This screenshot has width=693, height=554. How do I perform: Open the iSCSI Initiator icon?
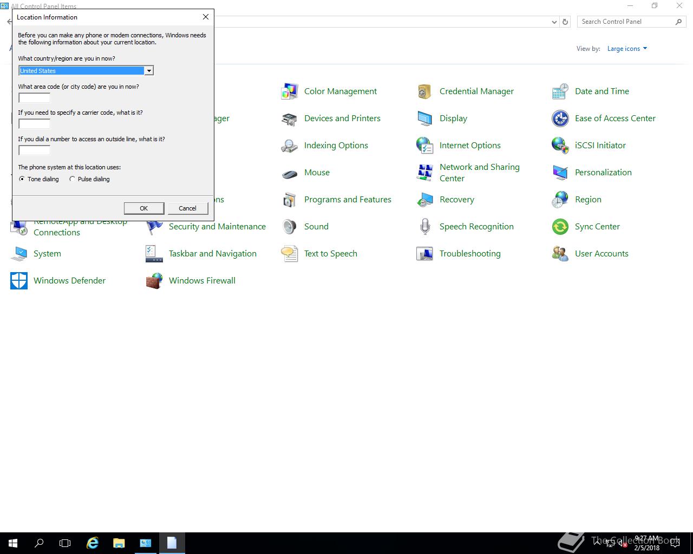pyautogui.click(x=560, y=146)
